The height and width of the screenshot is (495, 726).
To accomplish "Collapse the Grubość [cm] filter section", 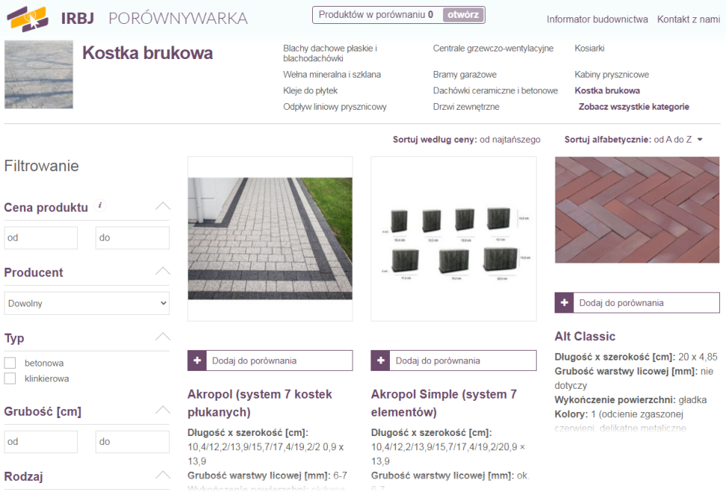I will click(162, 411).
